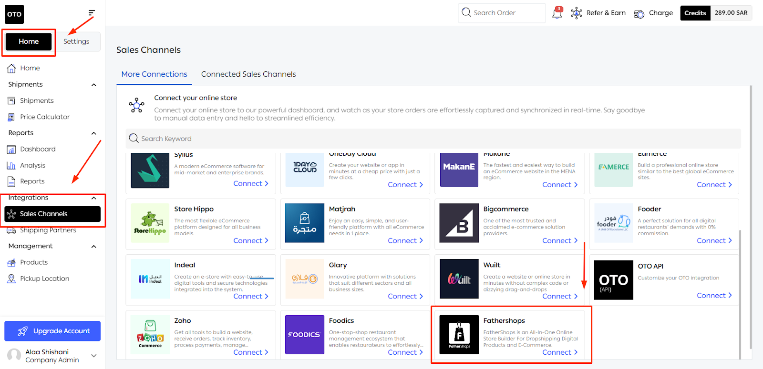Open Sales Channels in the sidebar
The width and height of the screenshot is (763, 369).
52,214
